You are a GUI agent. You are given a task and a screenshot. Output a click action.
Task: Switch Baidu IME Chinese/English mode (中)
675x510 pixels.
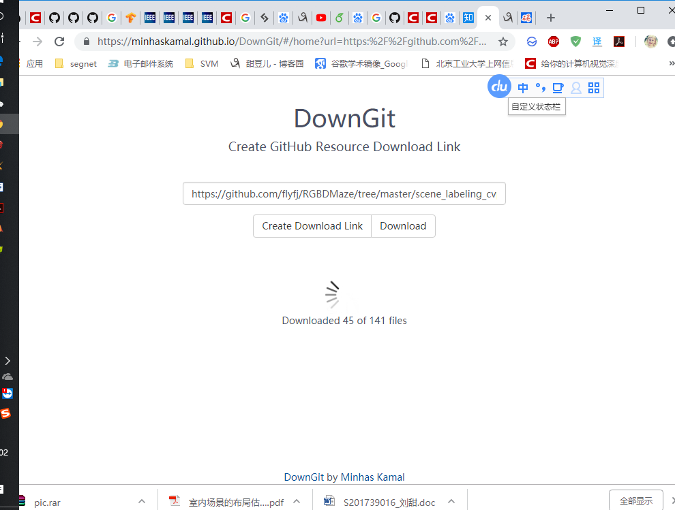(522, 88)
